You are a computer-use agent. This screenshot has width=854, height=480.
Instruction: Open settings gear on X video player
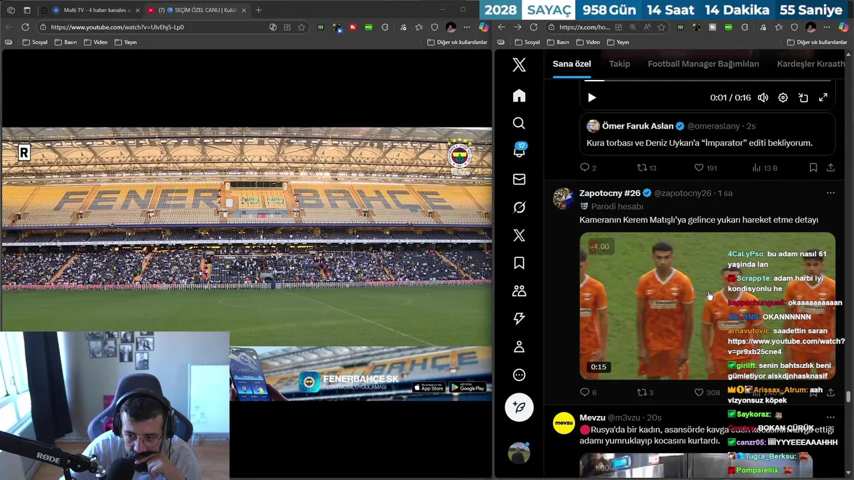(783, 97)
